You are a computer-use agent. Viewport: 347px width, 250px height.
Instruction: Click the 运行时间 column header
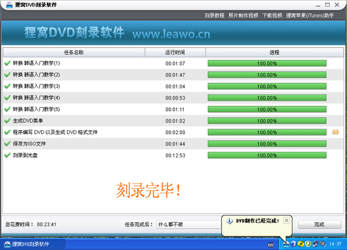[175, 53]
